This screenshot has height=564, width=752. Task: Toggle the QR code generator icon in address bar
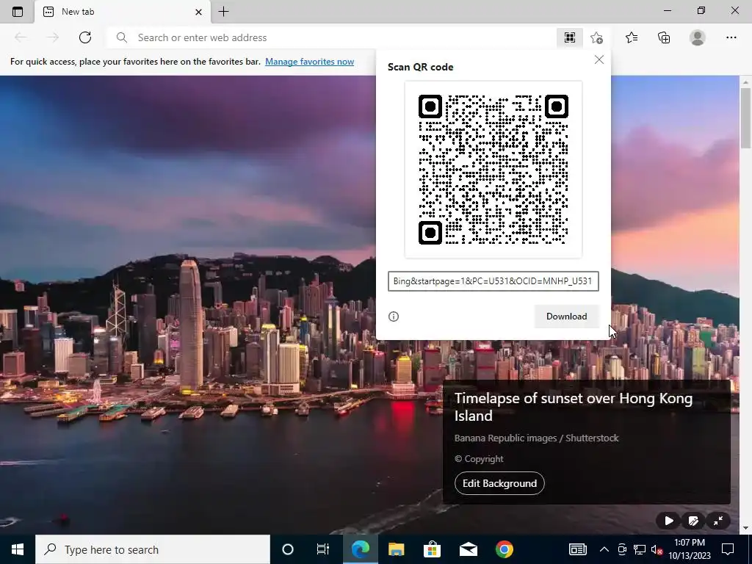coord(570,37)
